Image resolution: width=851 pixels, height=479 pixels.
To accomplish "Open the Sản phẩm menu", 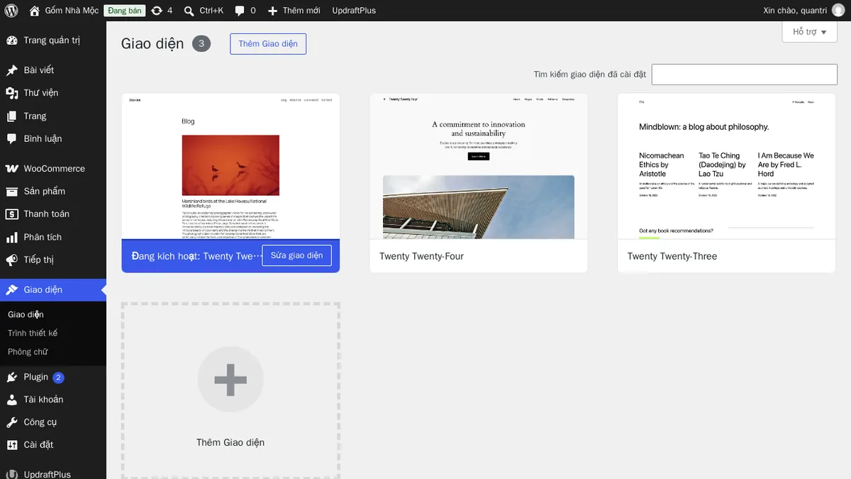I will 53,192.
